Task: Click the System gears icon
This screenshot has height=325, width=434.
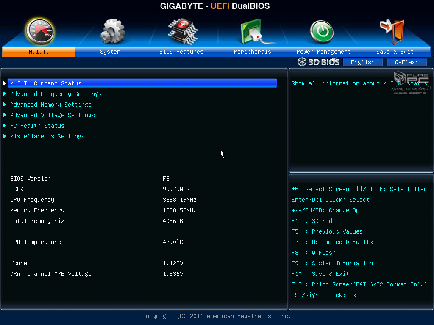Action: tap(112, 31)
